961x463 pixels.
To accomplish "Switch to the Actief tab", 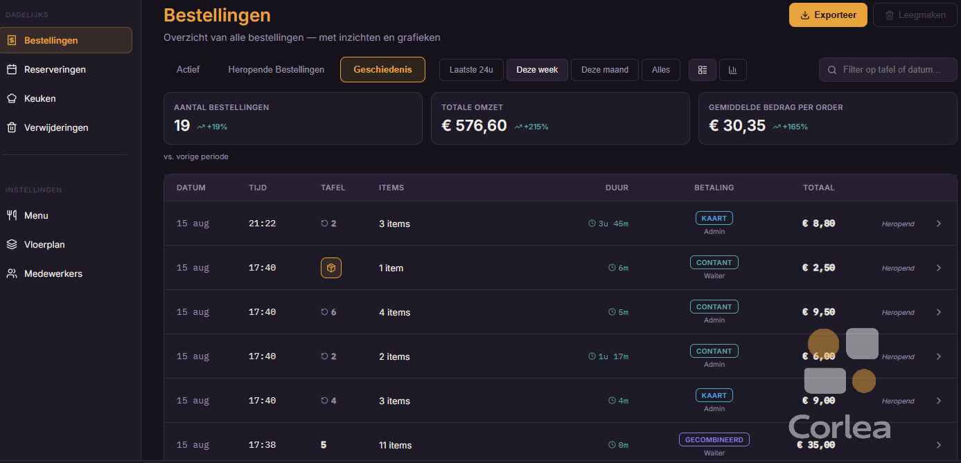I will click(188, 69).
